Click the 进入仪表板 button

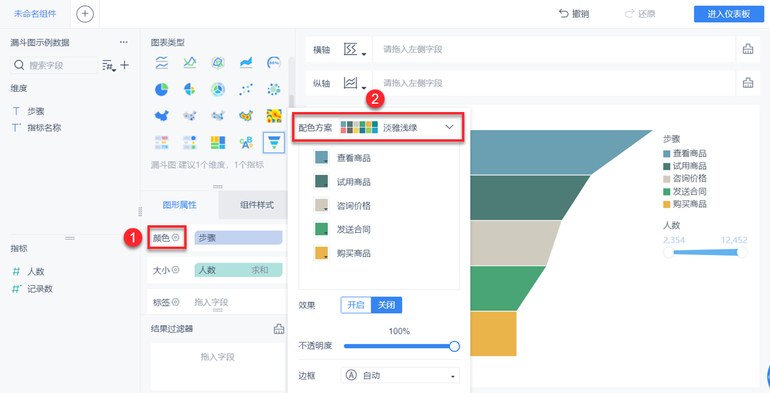coord(729,14)
